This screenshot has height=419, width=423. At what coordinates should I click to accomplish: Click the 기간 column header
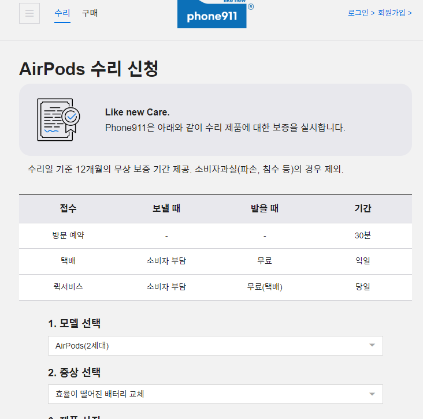(363, 208)
